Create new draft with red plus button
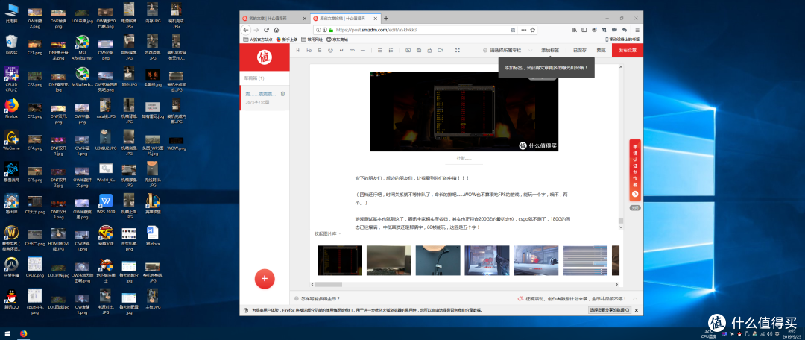Screen dimensions: 805x340 click(x=265, y=279)
